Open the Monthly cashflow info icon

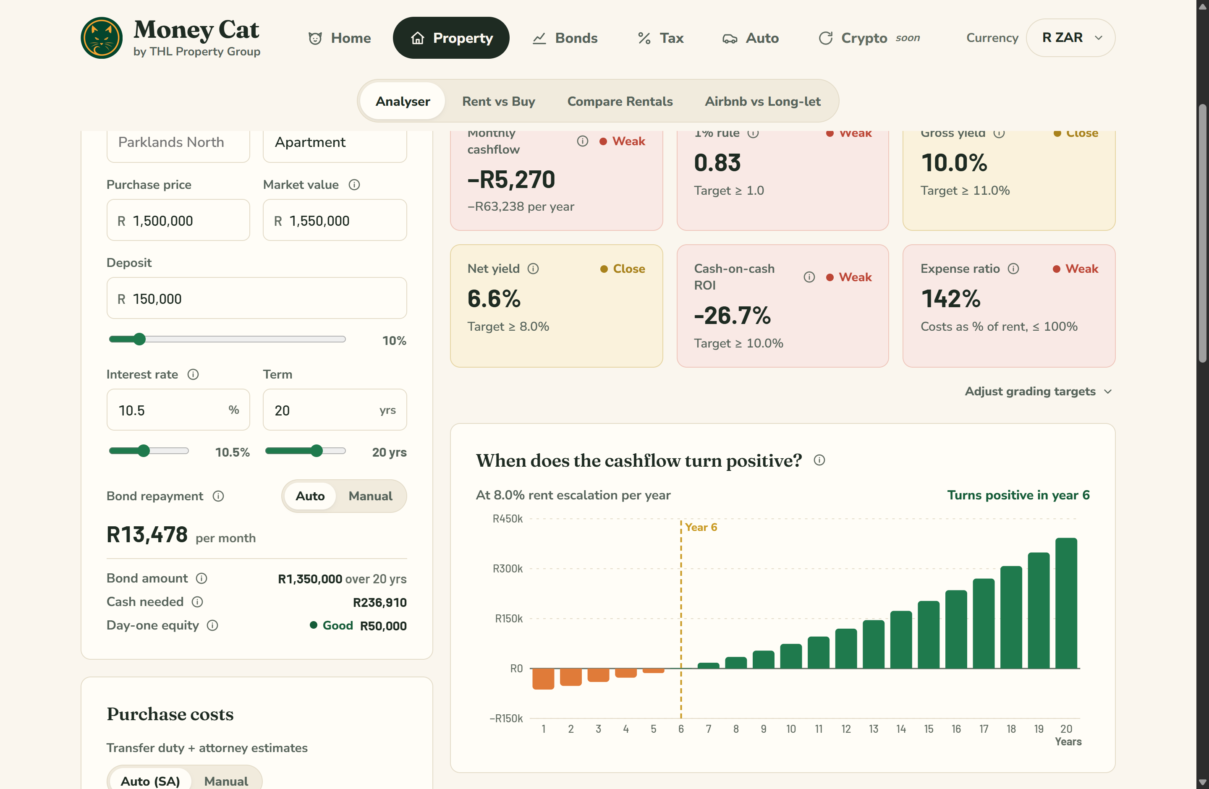tap(582, 141)
